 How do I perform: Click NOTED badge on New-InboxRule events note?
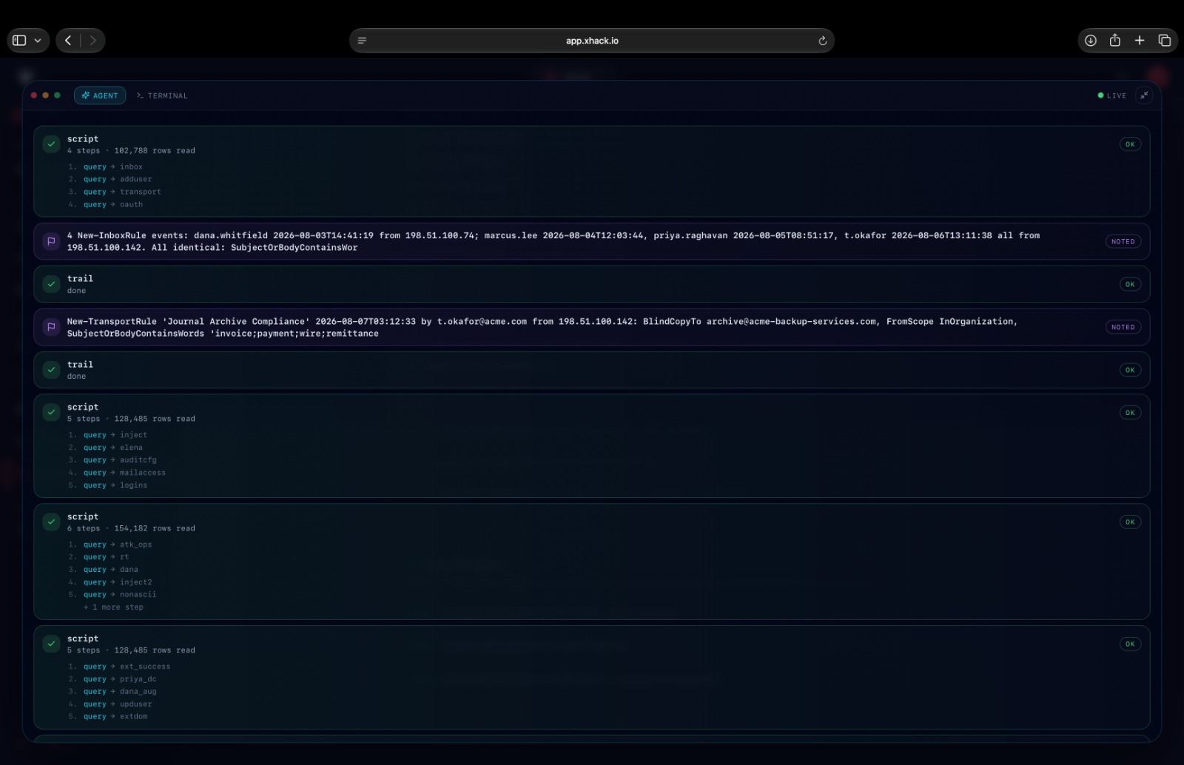point(1123,241)
